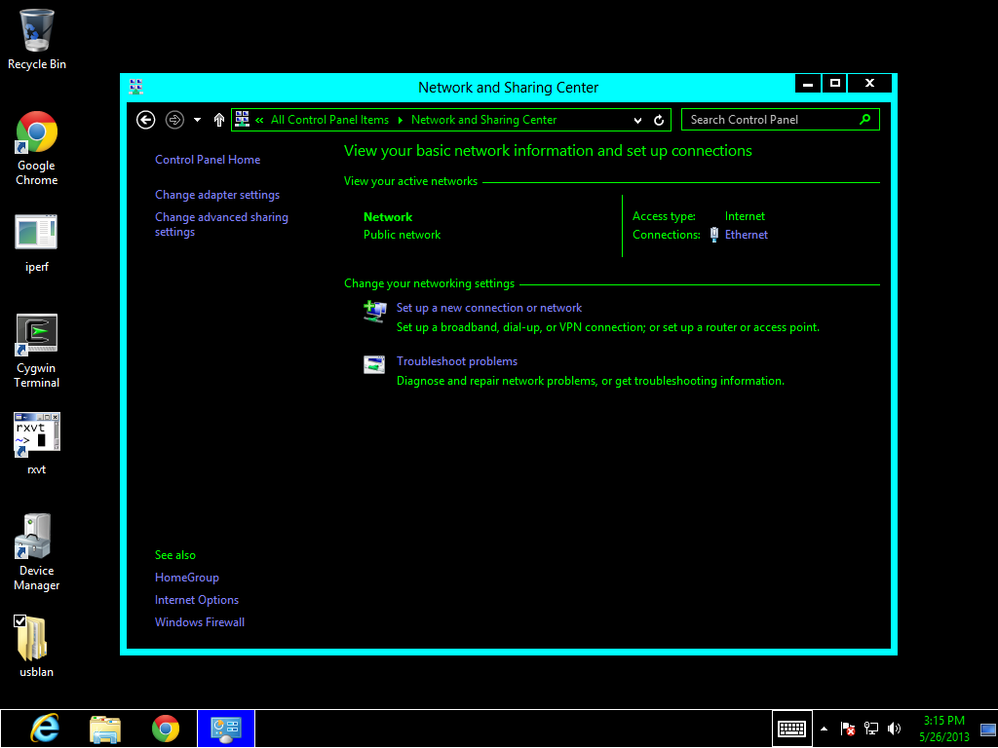Select the Recycle Bin desktop icon
Viewport: 998px width, 748px height.
click(x=36, y=39)
